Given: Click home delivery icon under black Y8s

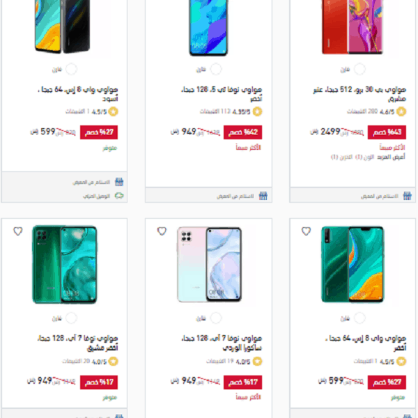Looking at the screenshot, I should pyautogui.click(x=119, y=196).
